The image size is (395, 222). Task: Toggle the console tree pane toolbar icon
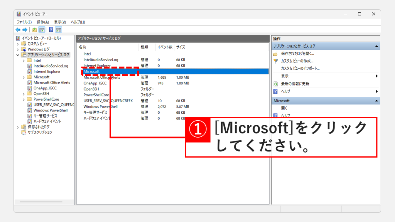(x=42, y=30)
